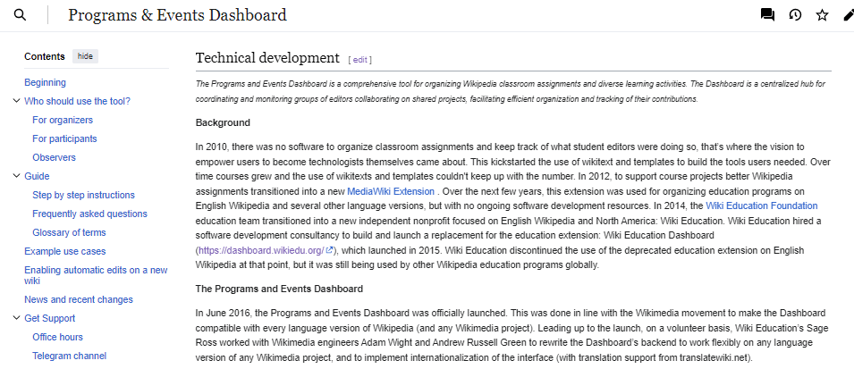854x369 pixels.
Task: Open the search magnifier icon
Action: pyautogui.click(x=20, y=14)
